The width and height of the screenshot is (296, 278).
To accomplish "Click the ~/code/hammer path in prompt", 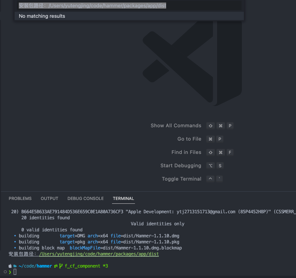I will (35, 266).
